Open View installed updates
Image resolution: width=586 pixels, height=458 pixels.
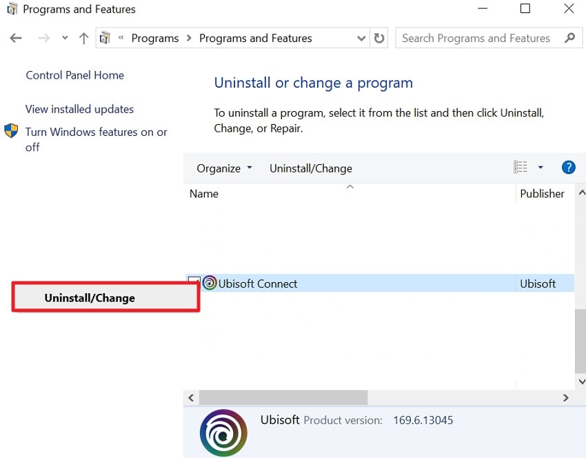tap(79, 109)
